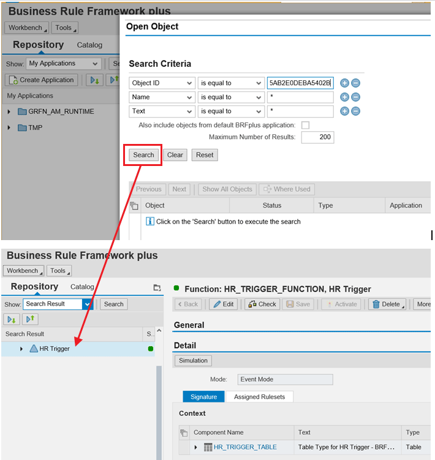The image size is (435, 460).
Task: Click the HR_TRIGGER_TABLE table icon
Action: tap(208, 447)
